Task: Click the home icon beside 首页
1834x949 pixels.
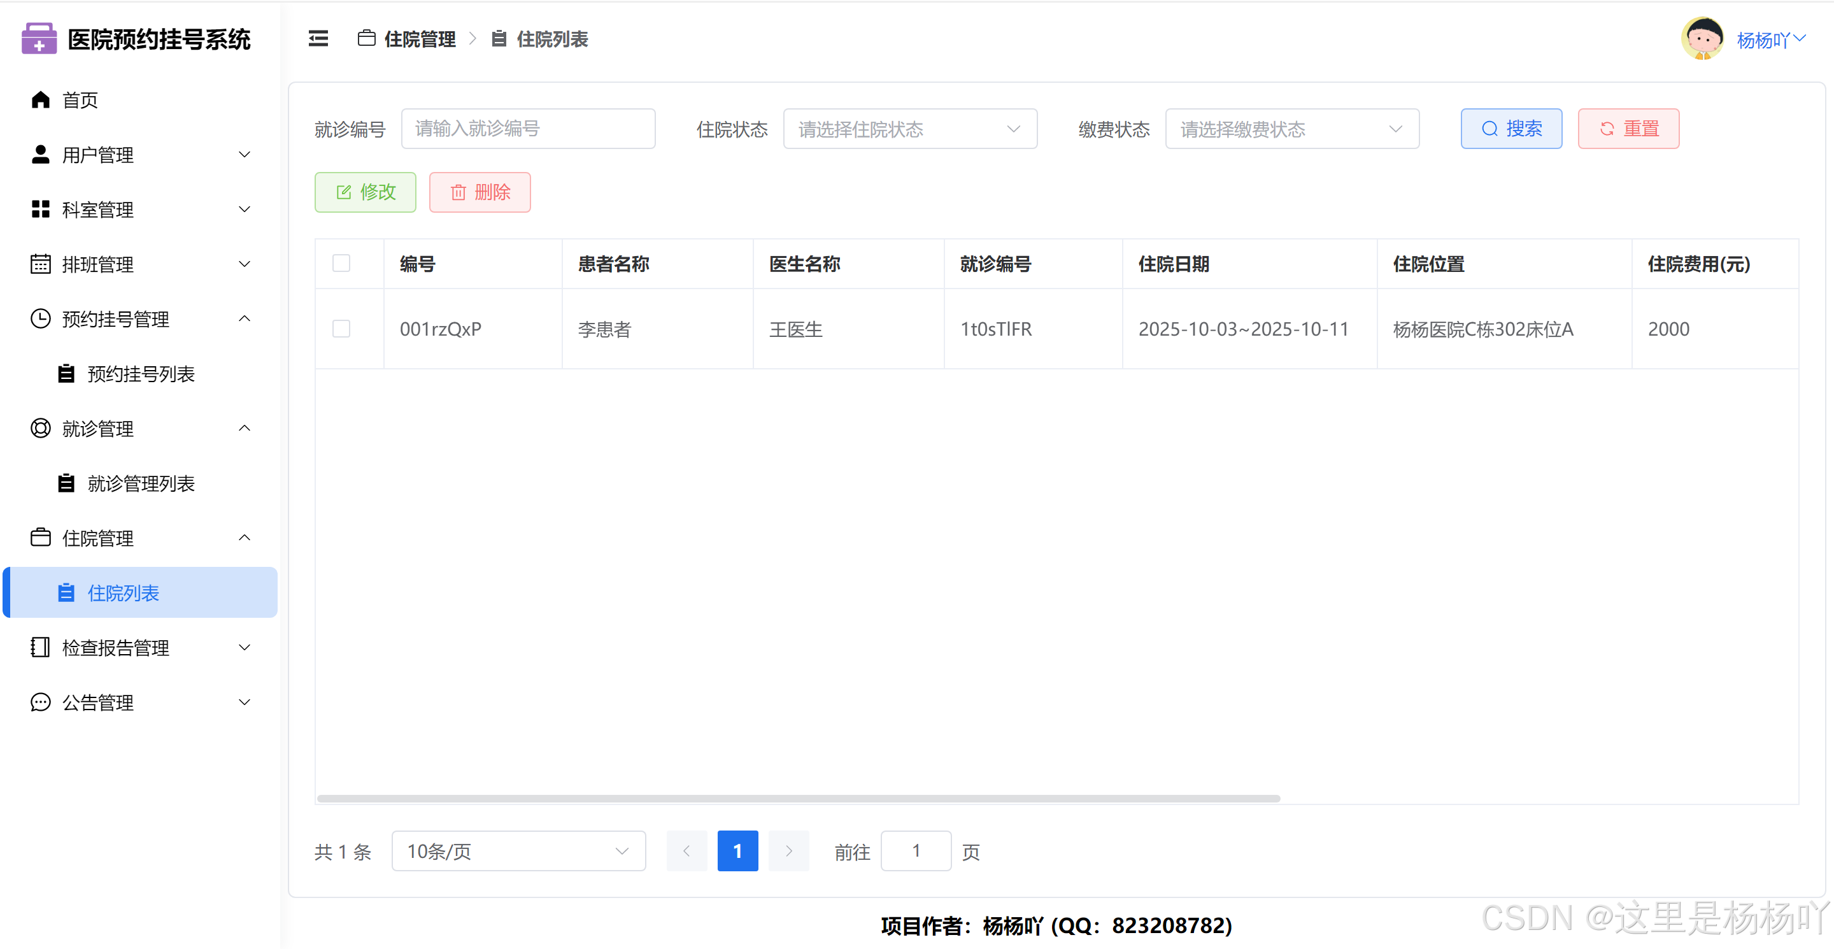Action: [41, 99]
